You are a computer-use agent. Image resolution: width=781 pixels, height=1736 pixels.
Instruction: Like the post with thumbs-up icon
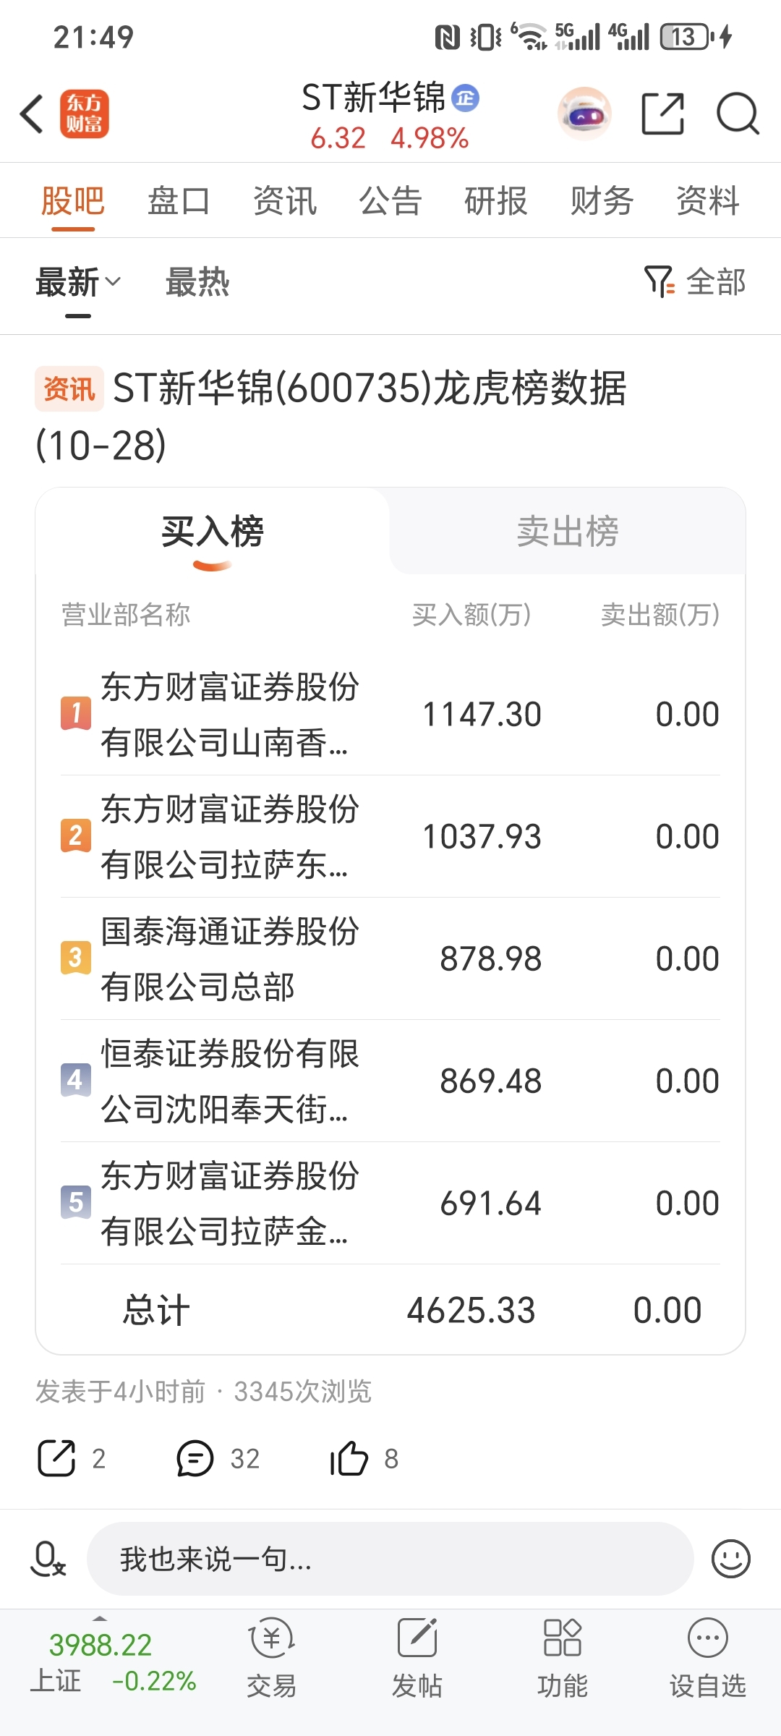pos(349,1458)
